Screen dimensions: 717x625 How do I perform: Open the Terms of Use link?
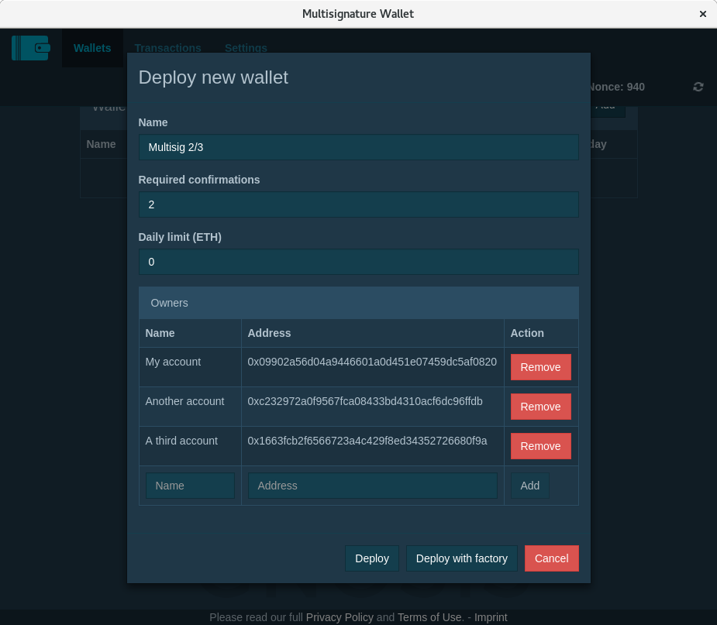[430, 617]
